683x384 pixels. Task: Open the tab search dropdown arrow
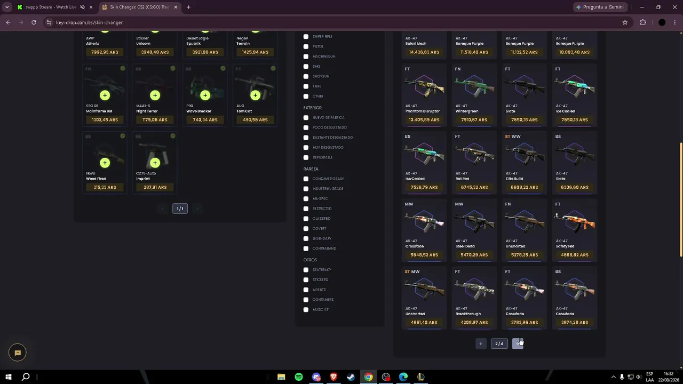coord(7,7)
